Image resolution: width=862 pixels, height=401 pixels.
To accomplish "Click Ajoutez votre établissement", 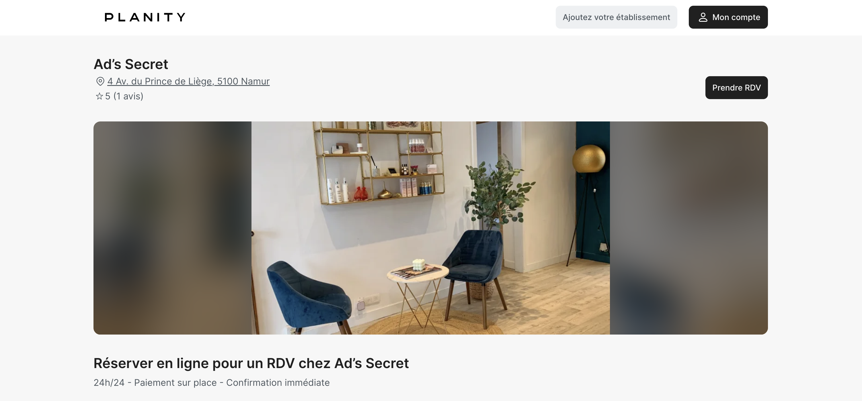I will point(616,17).
